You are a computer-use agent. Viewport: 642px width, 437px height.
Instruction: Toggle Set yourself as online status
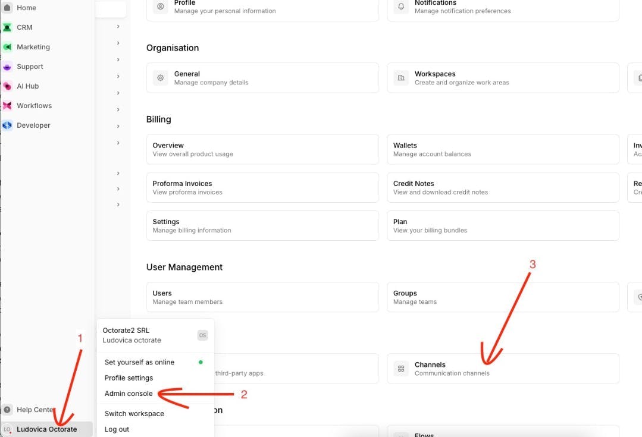(154, 362)
